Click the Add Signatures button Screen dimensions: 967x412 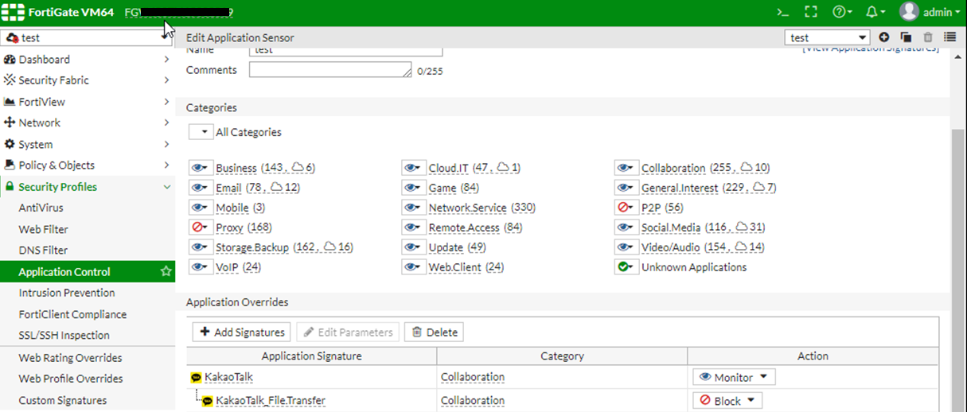[242, 332]
